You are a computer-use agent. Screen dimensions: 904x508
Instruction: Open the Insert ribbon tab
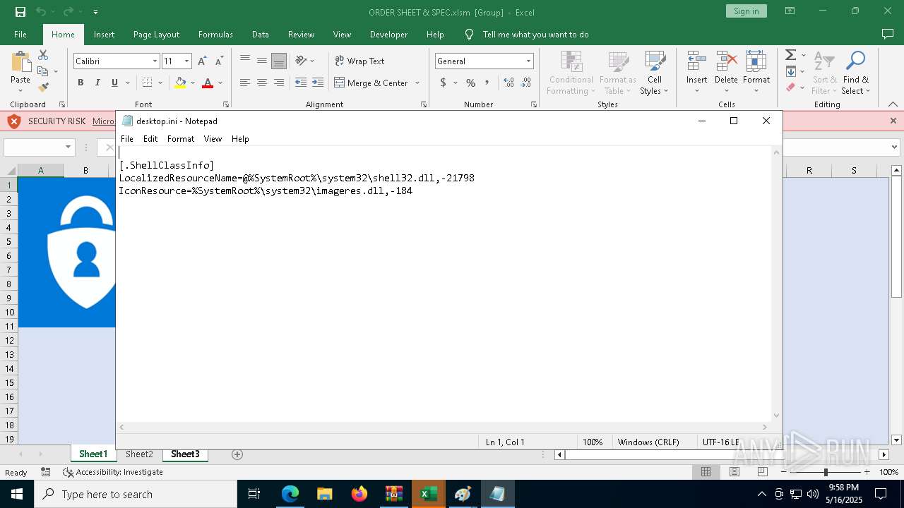(x=104, y=35)
